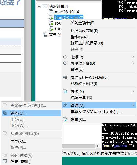Click the 消息日志(L) note icon

point(5,161)
